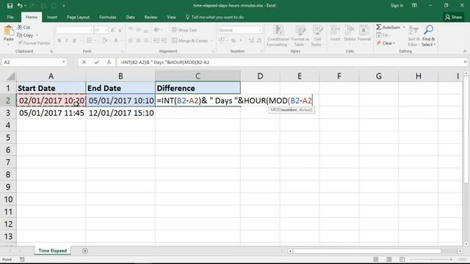Open the font name dropdown

(x=91, y=30)
